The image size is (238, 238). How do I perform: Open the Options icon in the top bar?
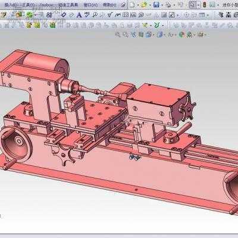point(212,5)
